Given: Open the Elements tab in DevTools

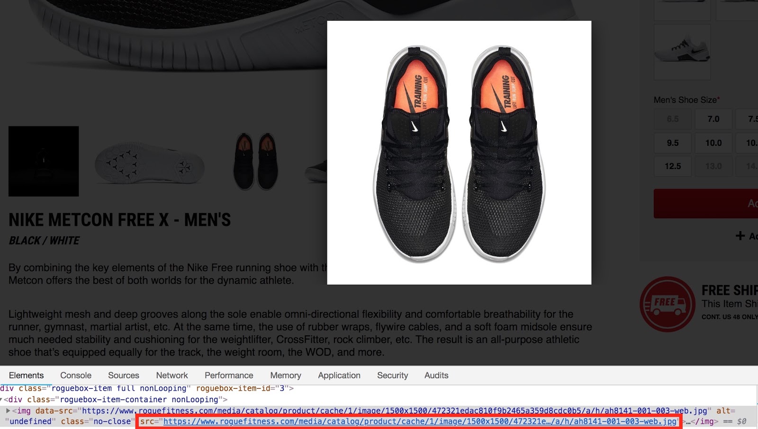Looking at the screenshot, I should click(26, 375).
